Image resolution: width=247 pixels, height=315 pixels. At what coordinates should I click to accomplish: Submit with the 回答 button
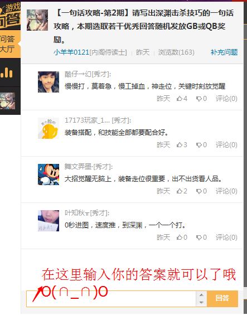[222, 298]
